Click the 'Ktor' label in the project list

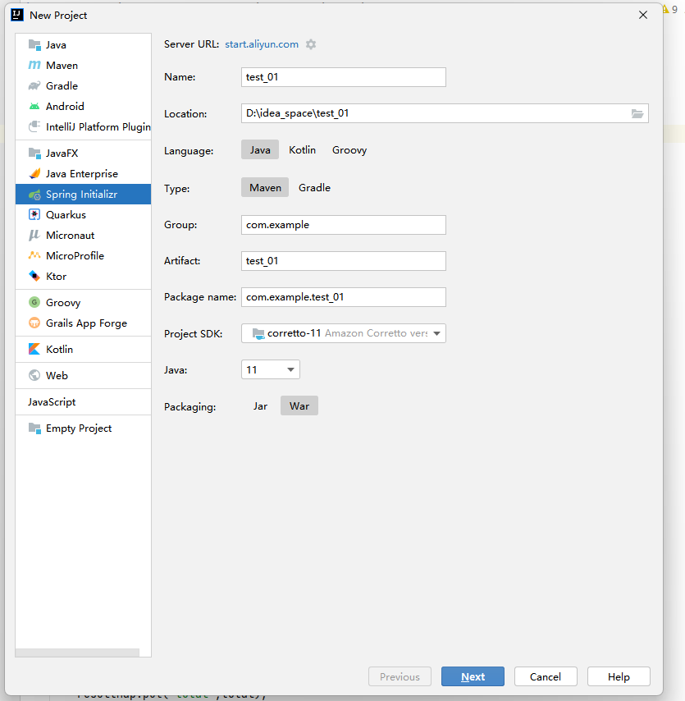[x=56, y=277]
